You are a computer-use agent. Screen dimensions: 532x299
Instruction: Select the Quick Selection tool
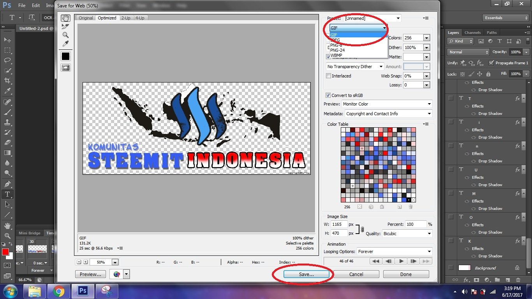point(7,70)
